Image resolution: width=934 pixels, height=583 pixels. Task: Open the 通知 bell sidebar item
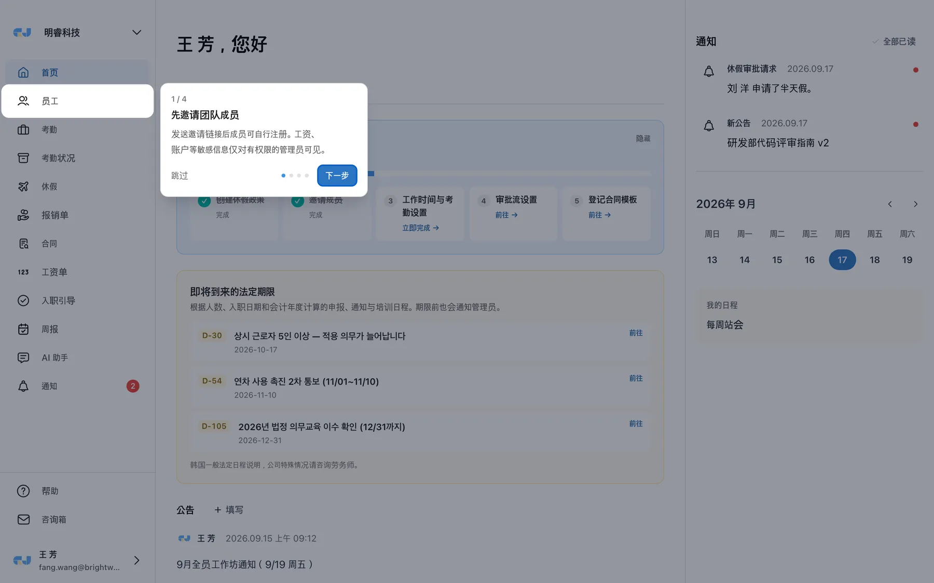(77, 386)
